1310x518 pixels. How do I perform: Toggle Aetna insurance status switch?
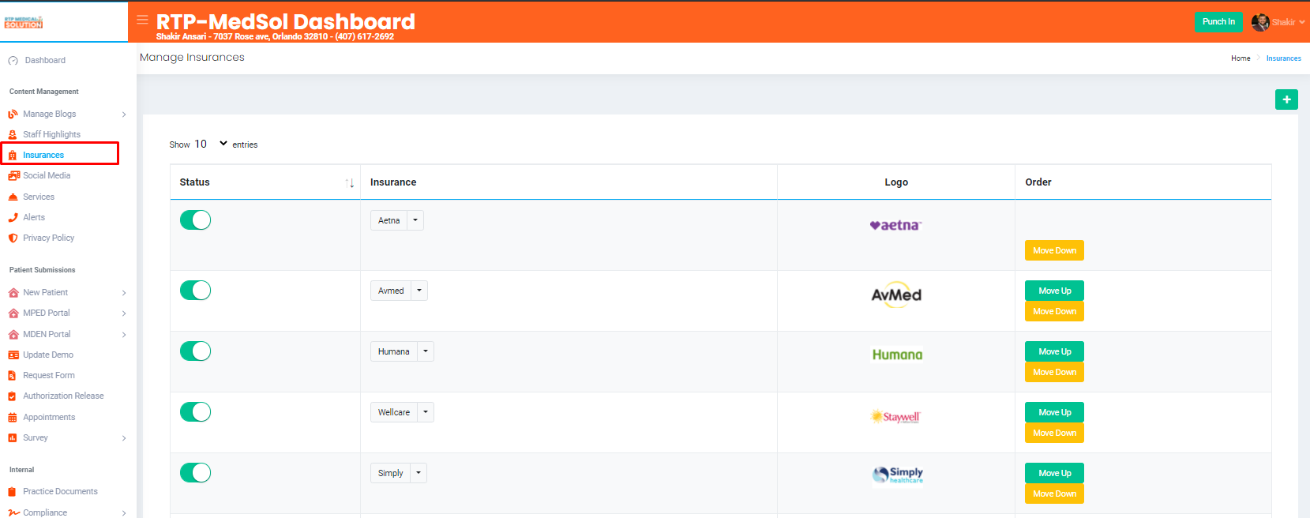pyautogui.click(x=196, y=220)
